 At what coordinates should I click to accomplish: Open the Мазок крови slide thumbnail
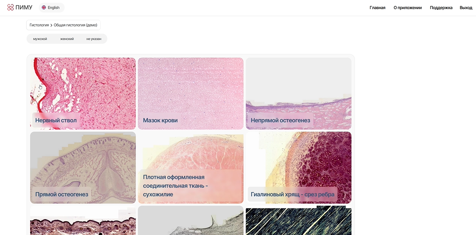(x=191, y=94)
